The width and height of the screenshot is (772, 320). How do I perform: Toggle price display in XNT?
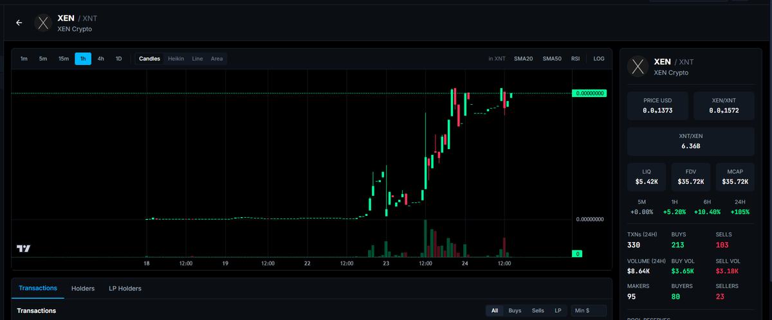click(x=497, y=58)
